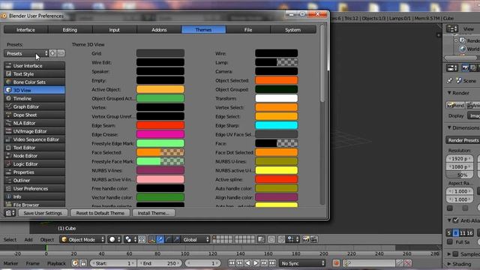Change the Active Object color swatch

[x=160, y=89]
